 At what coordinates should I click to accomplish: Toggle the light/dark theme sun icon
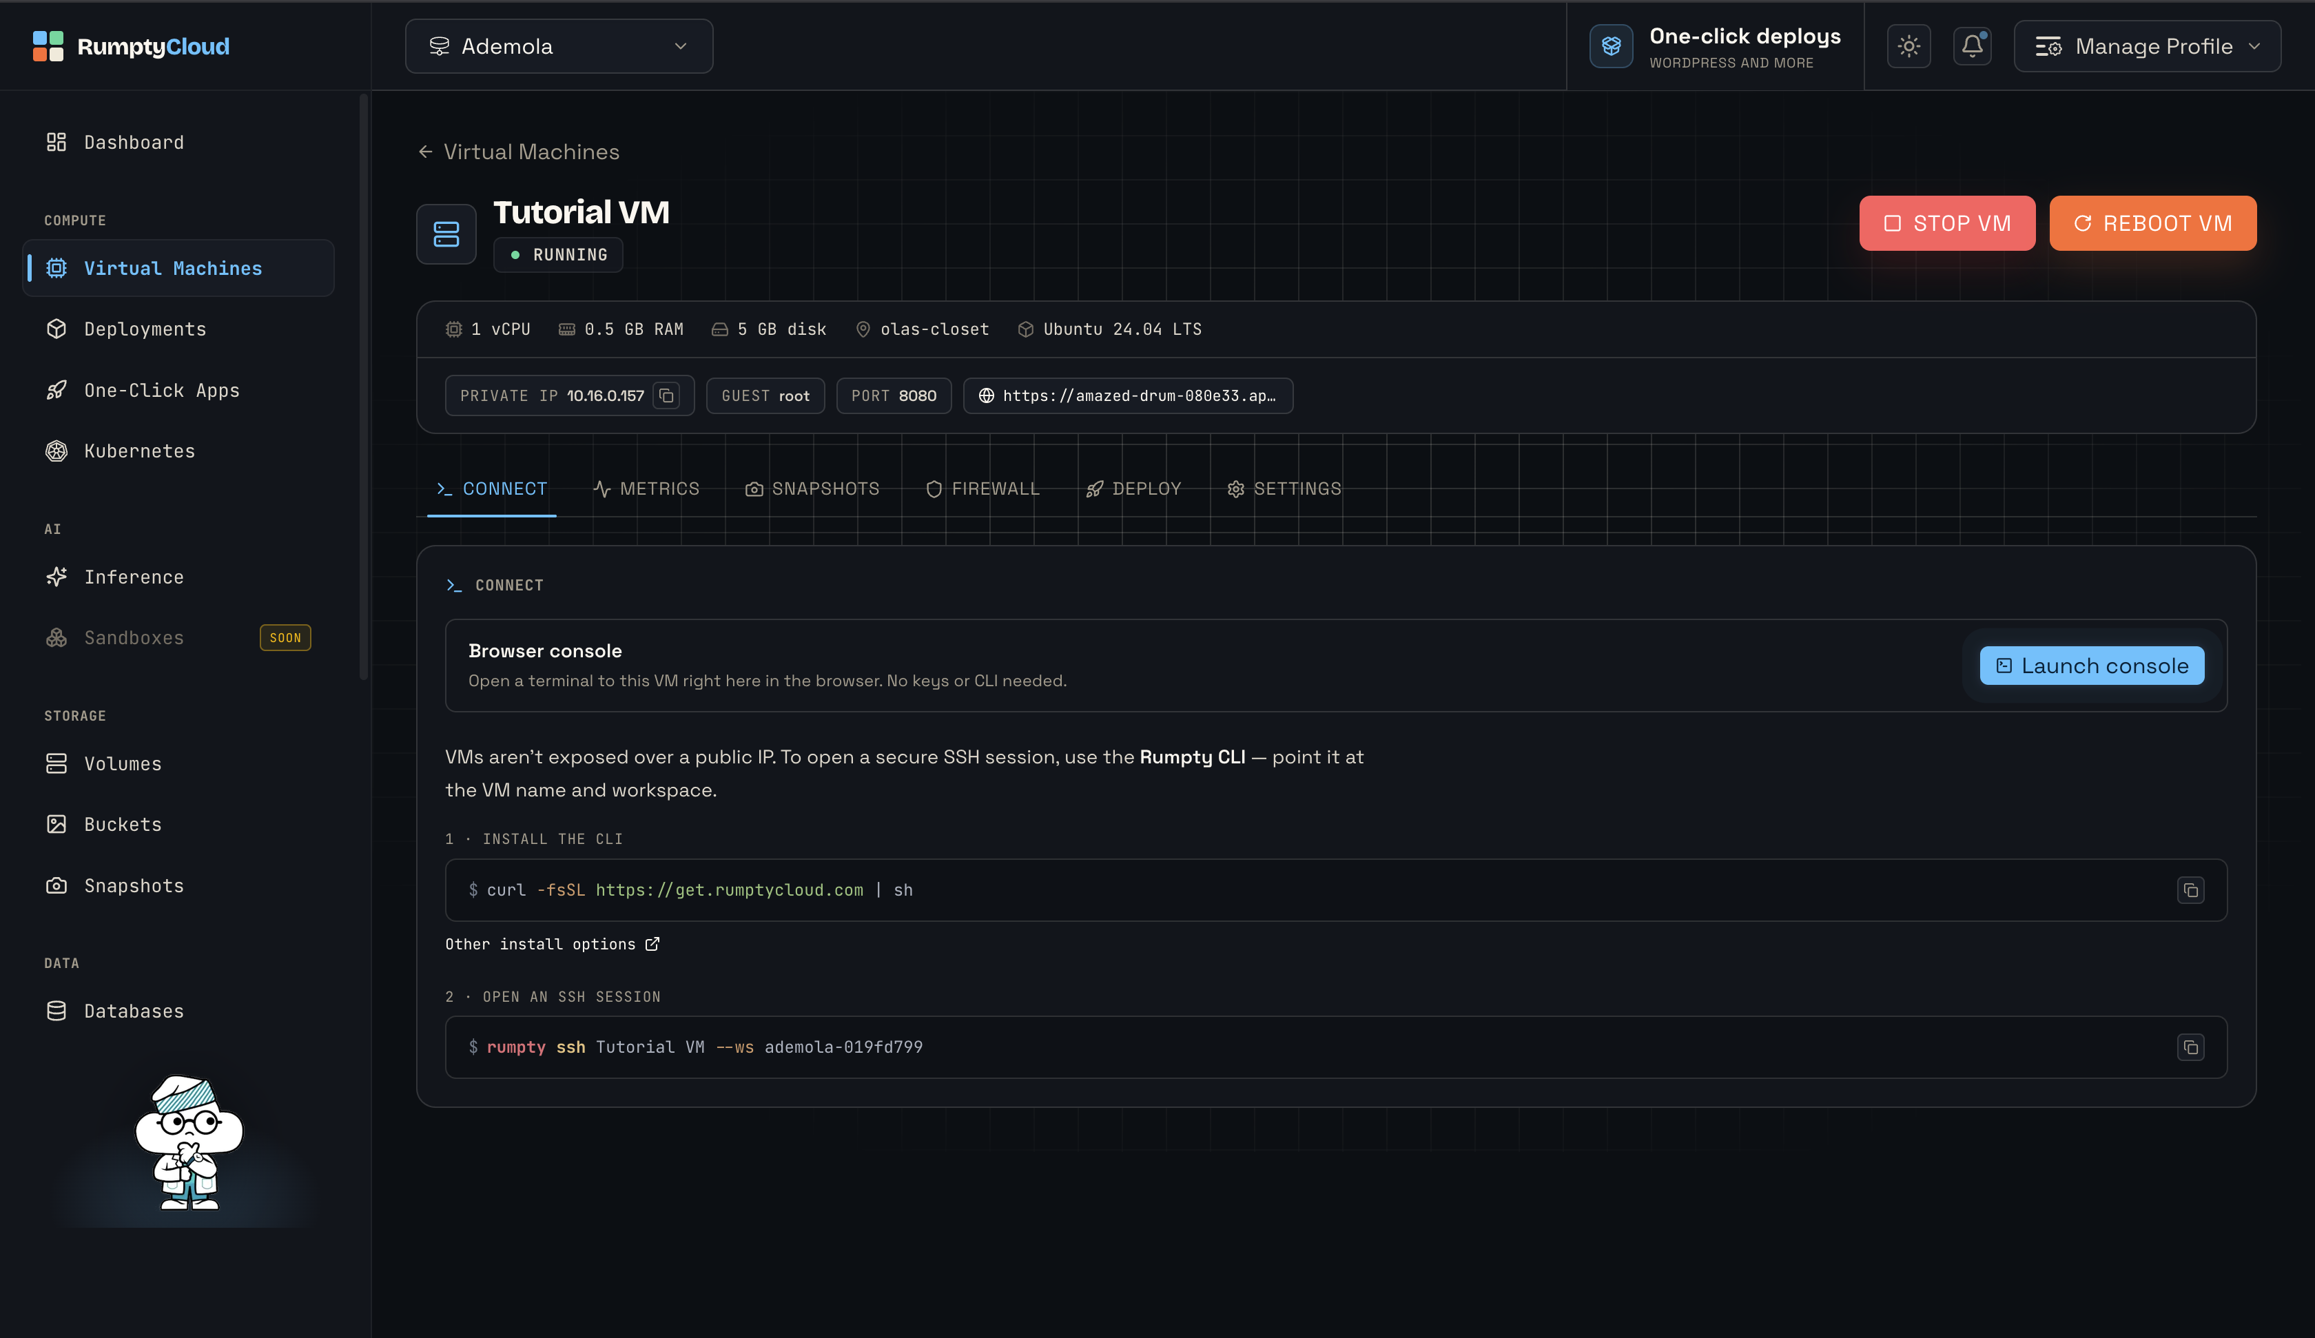click(x=1909, y=46)
